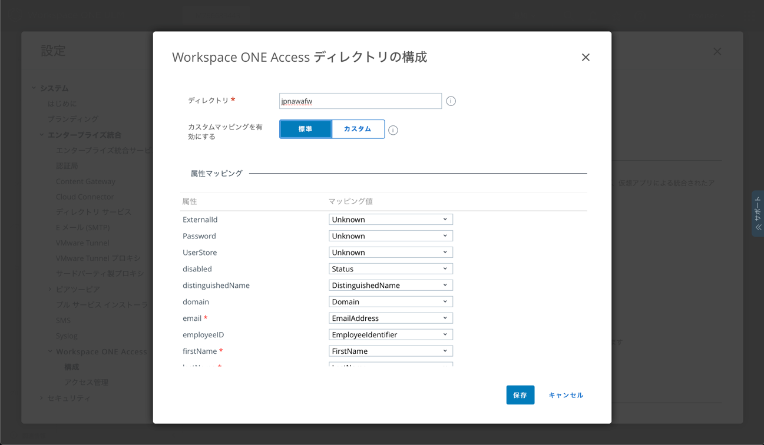Collapse the エンタープライズ統合 tree section

click(42, 135)
